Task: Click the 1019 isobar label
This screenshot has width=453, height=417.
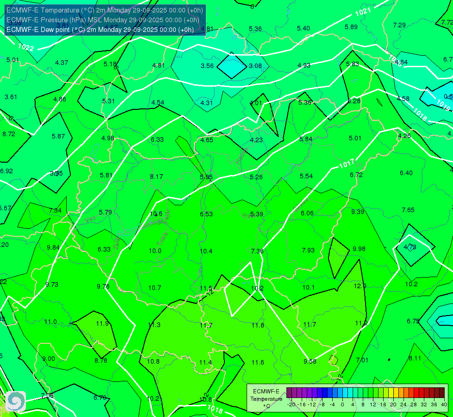Action: (x=443, y=105)
